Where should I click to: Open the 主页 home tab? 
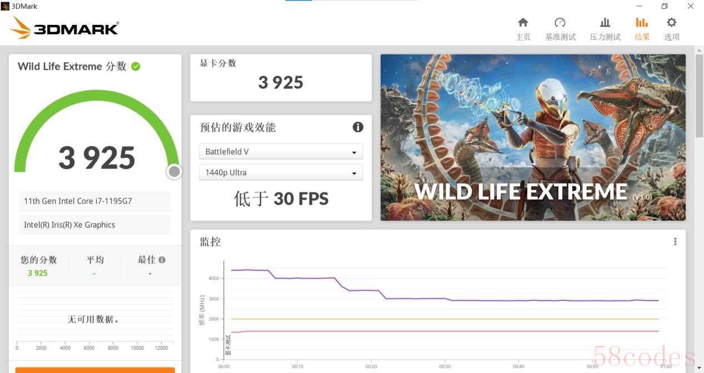[523, 29]
